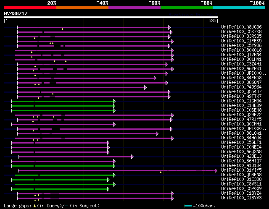Select the UniRef100_C8VS11 label

[241, 184]
